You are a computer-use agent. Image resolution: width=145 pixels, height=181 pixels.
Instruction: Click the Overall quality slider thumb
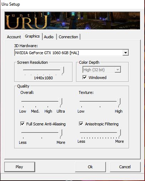(60, 102)
